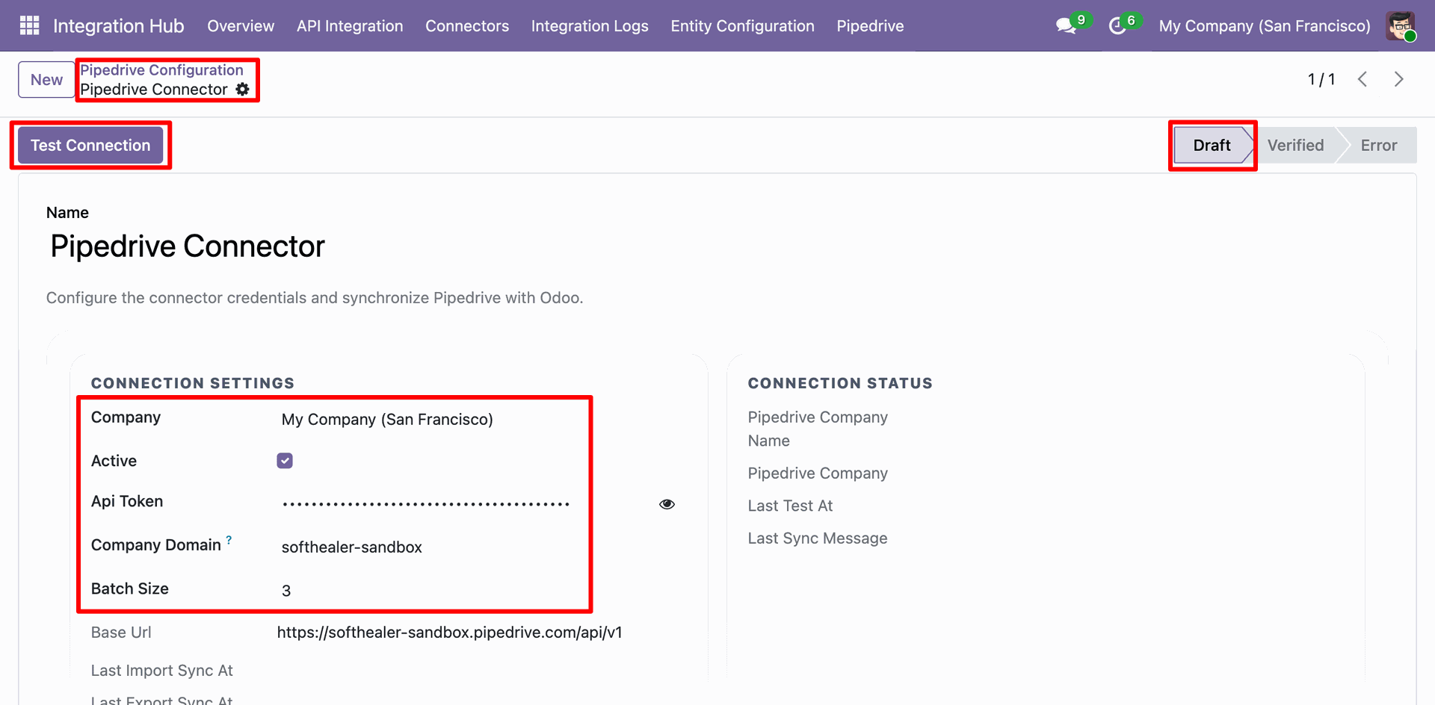Open the chat messages icon with badge 9

coord(1067,25)
